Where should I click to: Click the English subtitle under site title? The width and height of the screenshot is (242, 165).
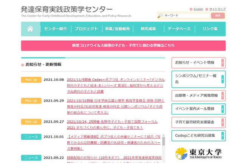pos(76,16)
